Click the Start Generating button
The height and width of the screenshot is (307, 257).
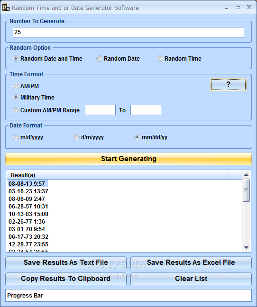click(128, 159)
